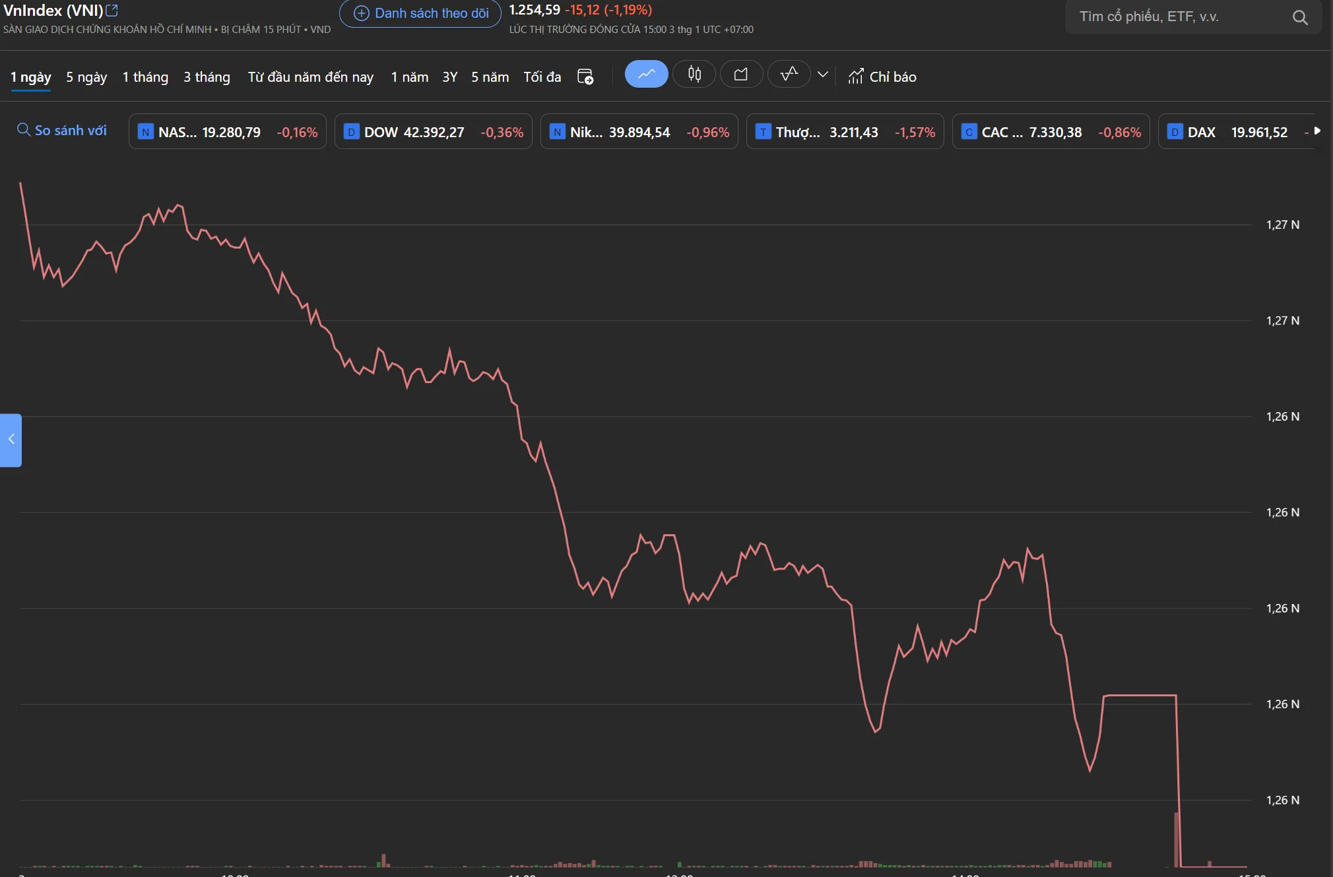Image resolution: width=1333 pixels, height=877 pixels.
Task: Click the search magnifier icon
Action: click(1300, 17)
